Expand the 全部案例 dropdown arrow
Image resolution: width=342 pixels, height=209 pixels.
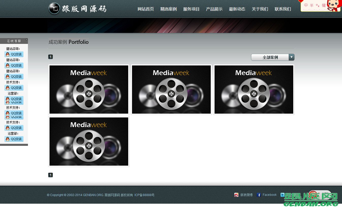pyautogui.click(x=291, y=57)
